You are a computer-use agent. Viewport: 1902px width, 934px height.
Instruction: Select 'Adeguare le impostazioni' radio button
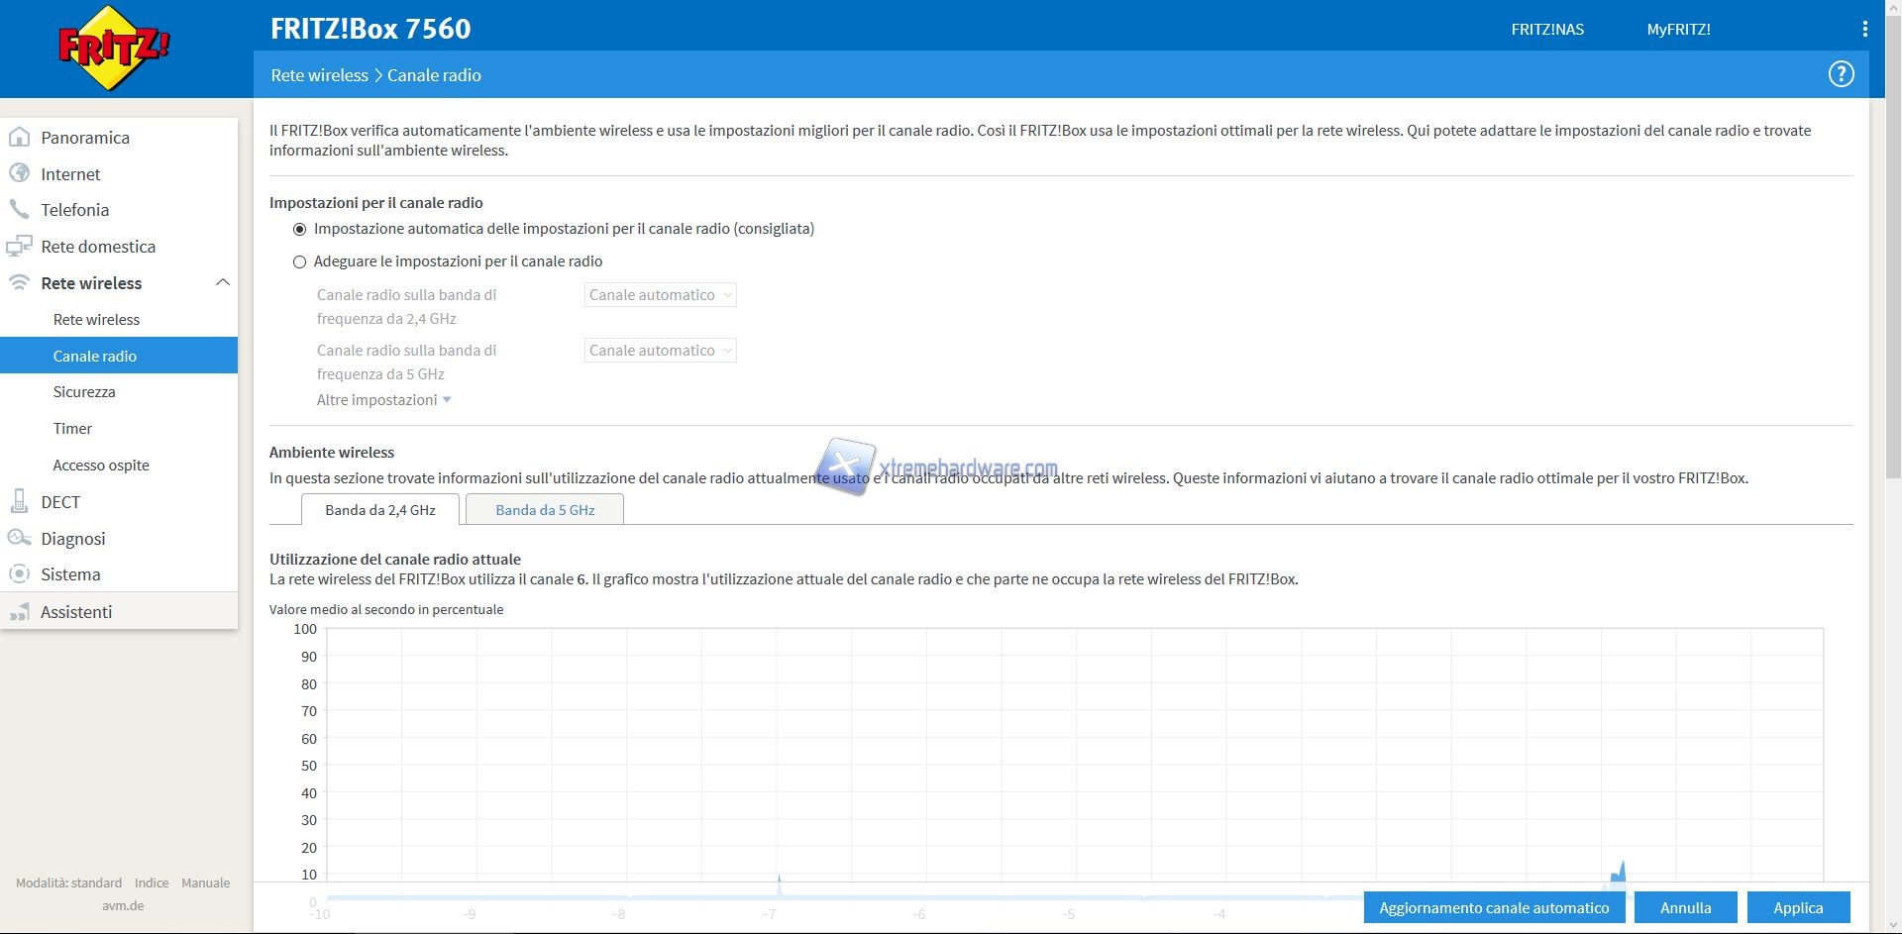tap(299, 261)
